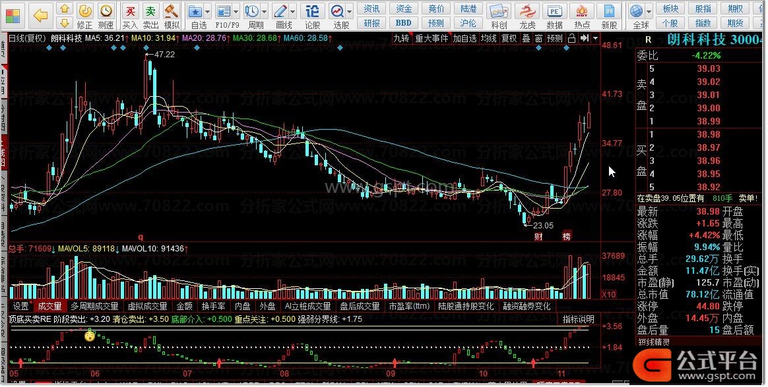Open the chart header dropdown triangle
This screenshot has height=387, width=768.
[x=596, y=38]
